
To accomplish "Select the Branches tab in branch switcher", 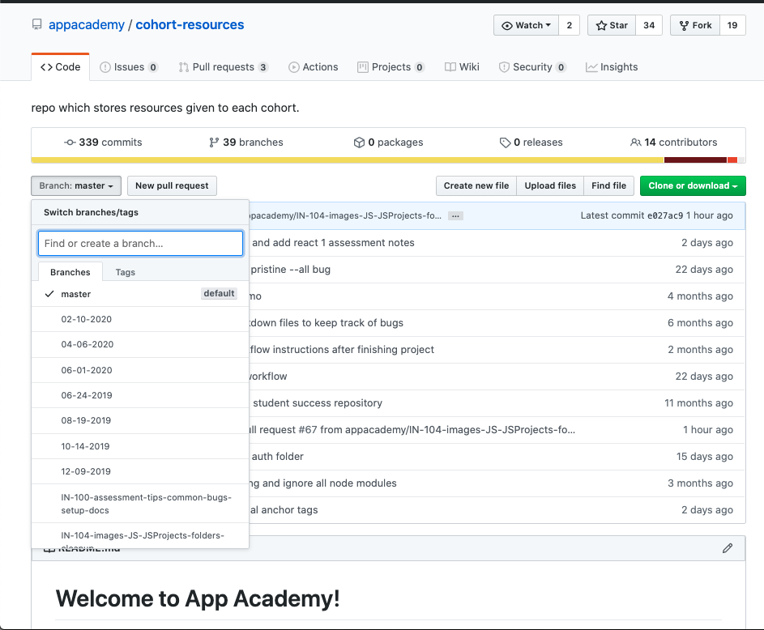I will (70, 272).
